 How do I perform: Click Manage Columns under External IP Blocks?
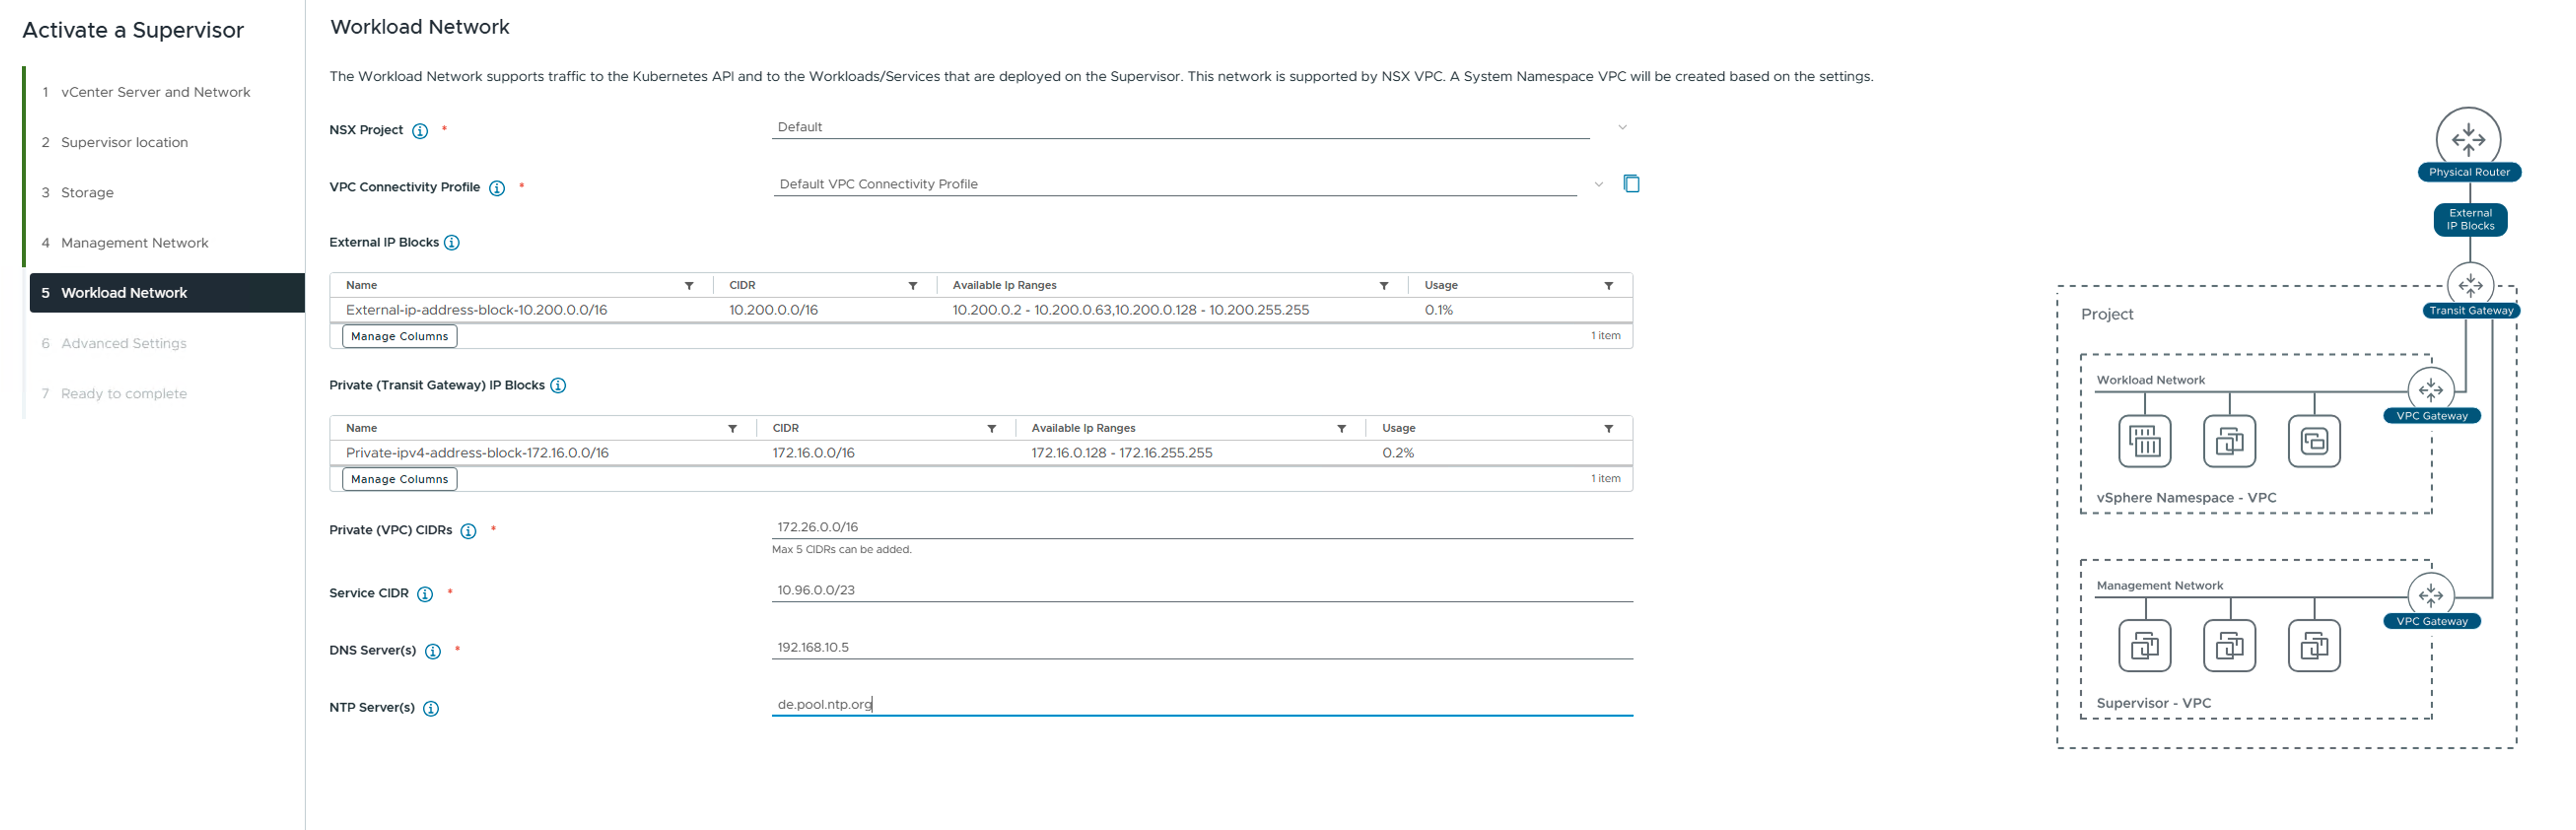click(399, 337)
